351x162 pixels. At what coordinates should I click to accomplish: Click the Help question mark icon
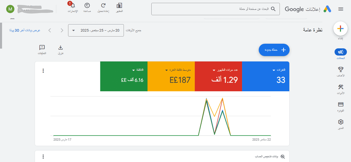(87, 5)
